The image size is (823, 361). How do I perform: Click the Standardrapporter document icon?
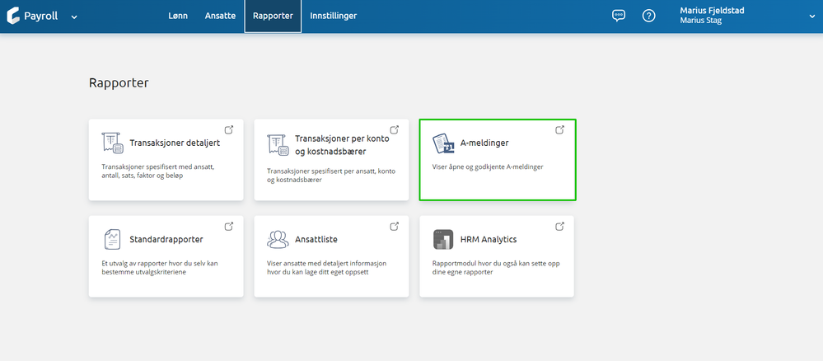tap(112, 240)
